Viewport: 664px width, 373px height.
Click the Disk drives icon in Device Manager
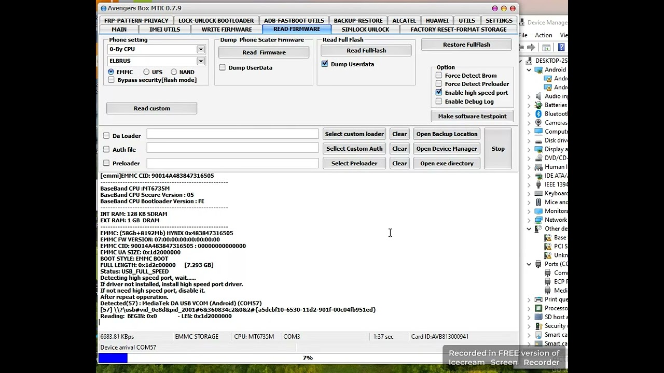coord(538,140)
